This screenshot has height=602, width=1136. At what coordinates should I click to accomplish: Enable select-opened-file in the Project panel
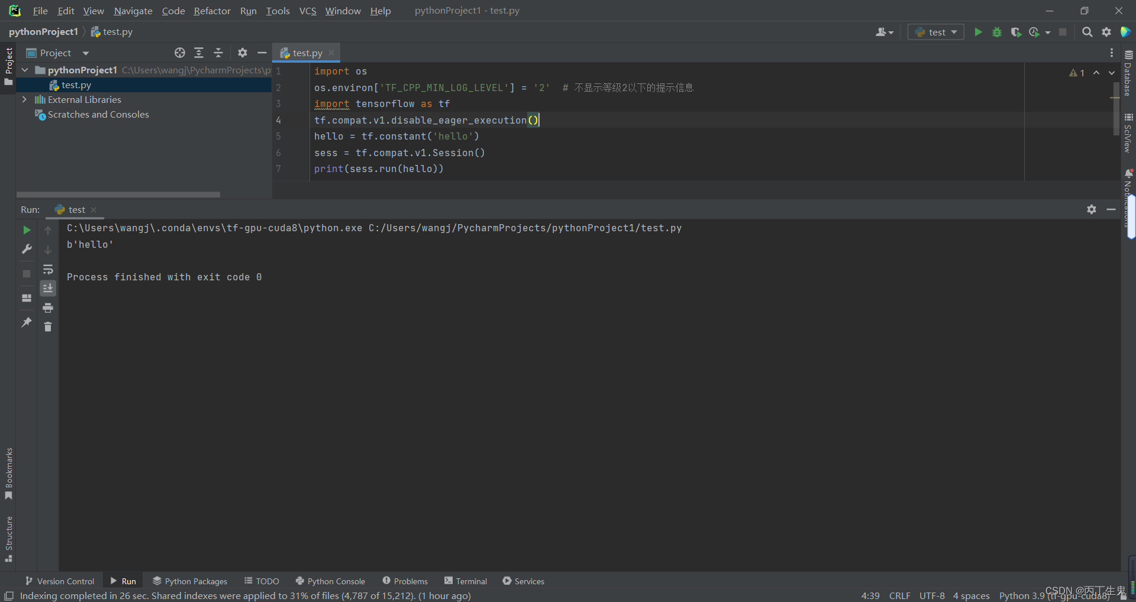click(179, 53)
